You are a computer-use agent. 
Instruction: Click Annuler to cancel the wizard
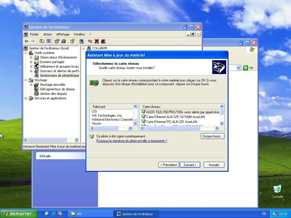[214, 165]
